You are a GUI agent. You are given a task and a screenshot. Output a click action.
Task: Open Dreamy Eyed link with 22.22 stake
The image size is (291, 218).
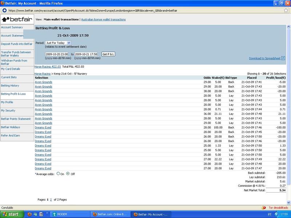(43, 159)
